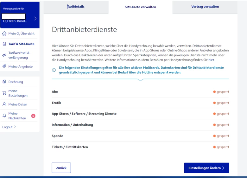This screenshot has height=179, width=247.
Task: Click the O2 Free S Boost contract name
Action: point(15,21)
